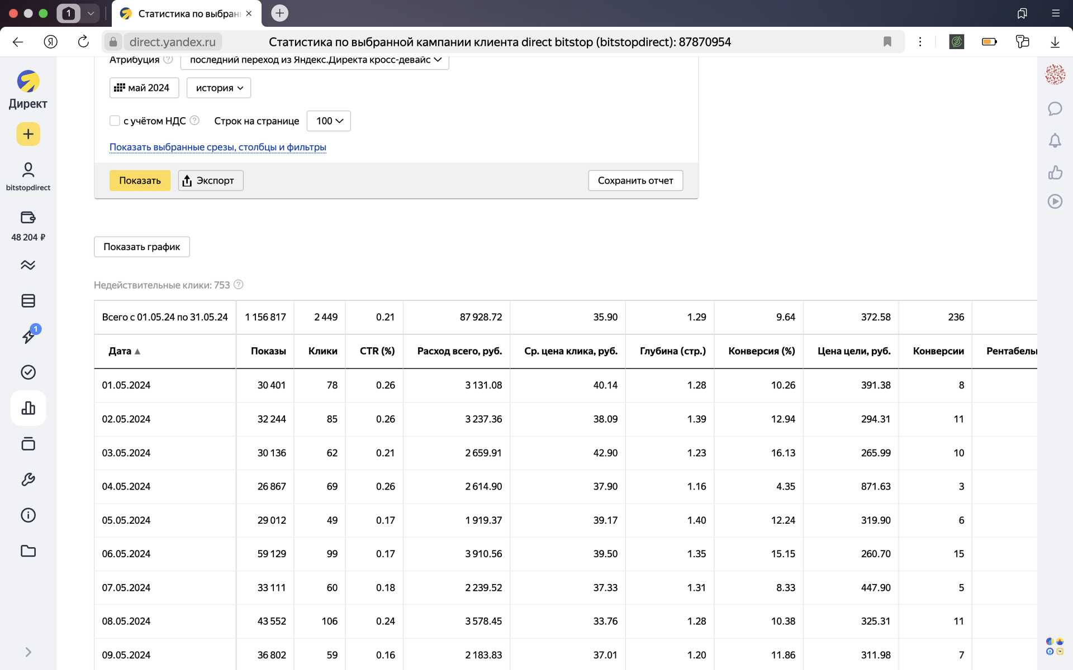This screenshot has height=670, width=1073.
Task: Click the lightning recommendations icon with badge
Action: coord(28,336)
